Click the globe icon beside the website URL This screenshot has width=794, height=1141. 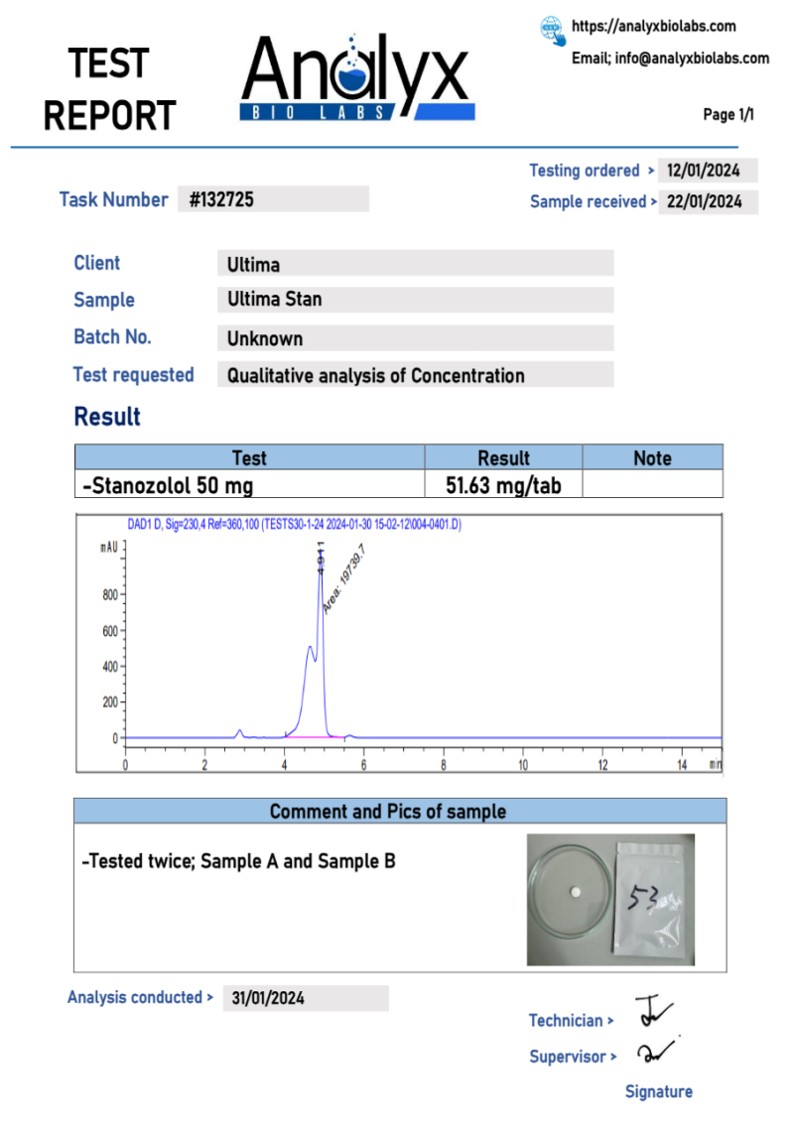click(x=553, y=30)
